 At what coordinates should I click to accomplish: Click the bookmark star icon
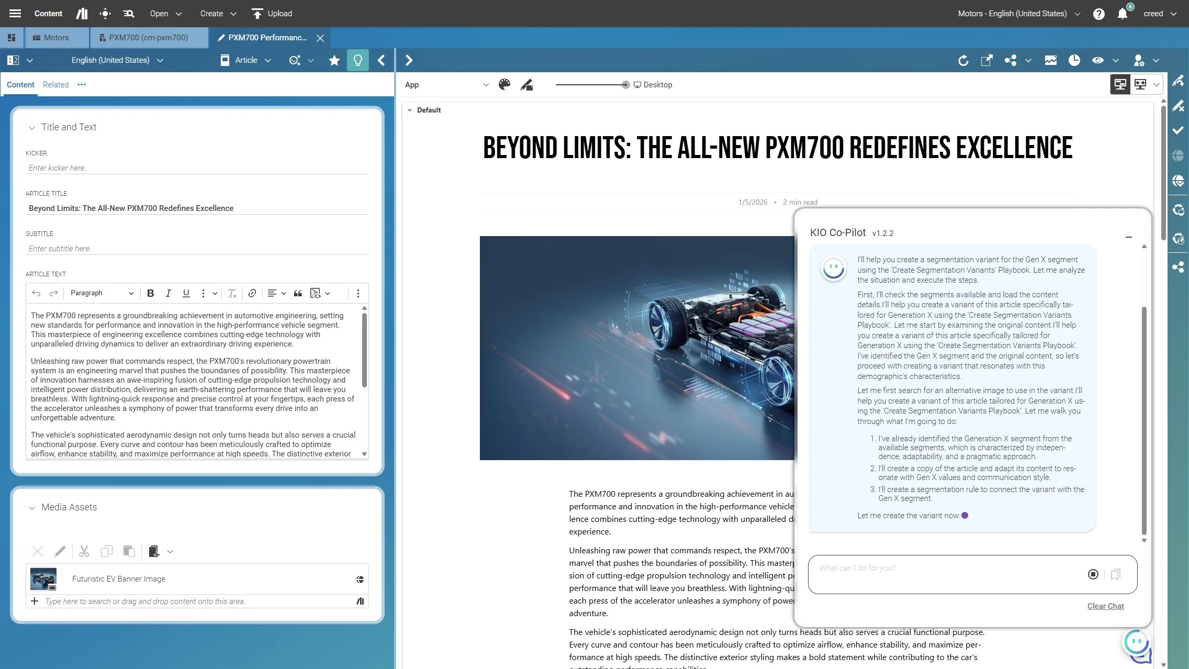click(334, 60)
